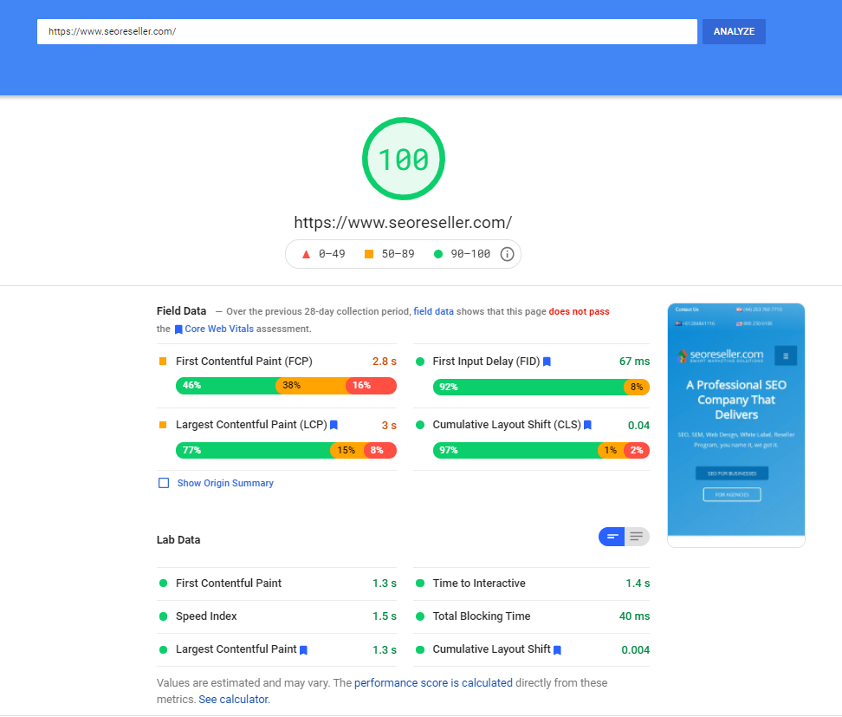Open the See calculator link
Screen dimensions: 842x717
tap(234, 700)
